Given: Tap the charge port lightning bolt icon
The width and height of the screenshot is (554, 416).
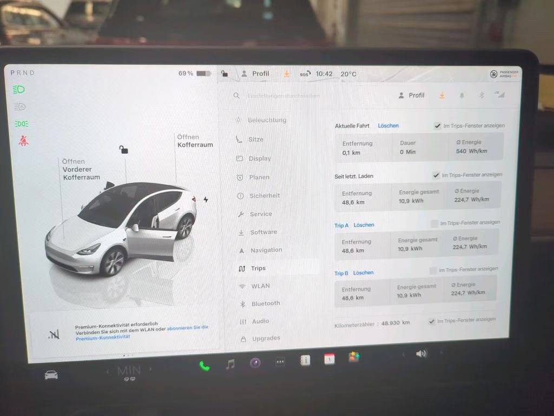Looking at the screenshot, I should tap(206, 199).
